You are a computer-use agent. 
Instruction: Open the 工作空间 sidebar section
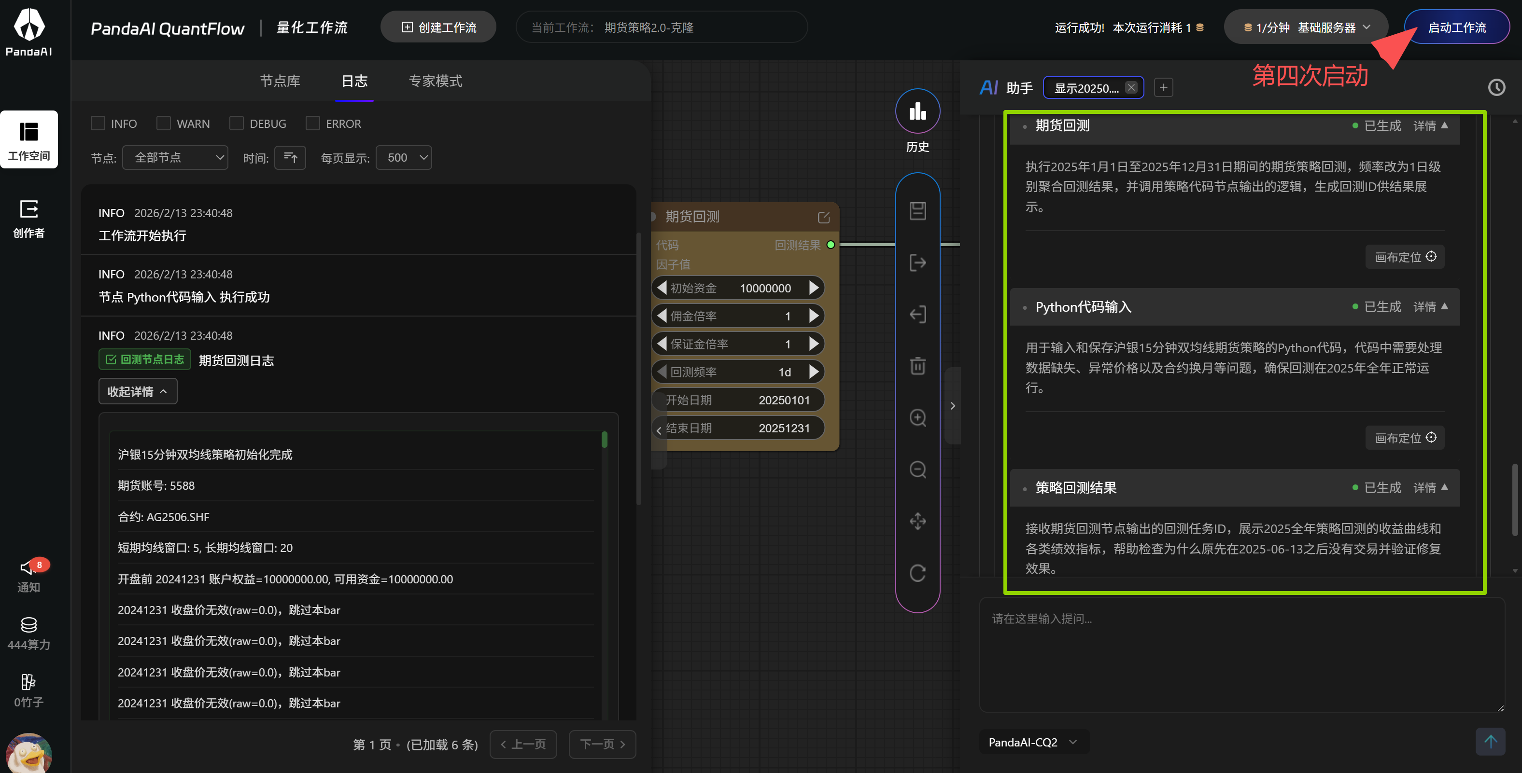pos(29,139)
